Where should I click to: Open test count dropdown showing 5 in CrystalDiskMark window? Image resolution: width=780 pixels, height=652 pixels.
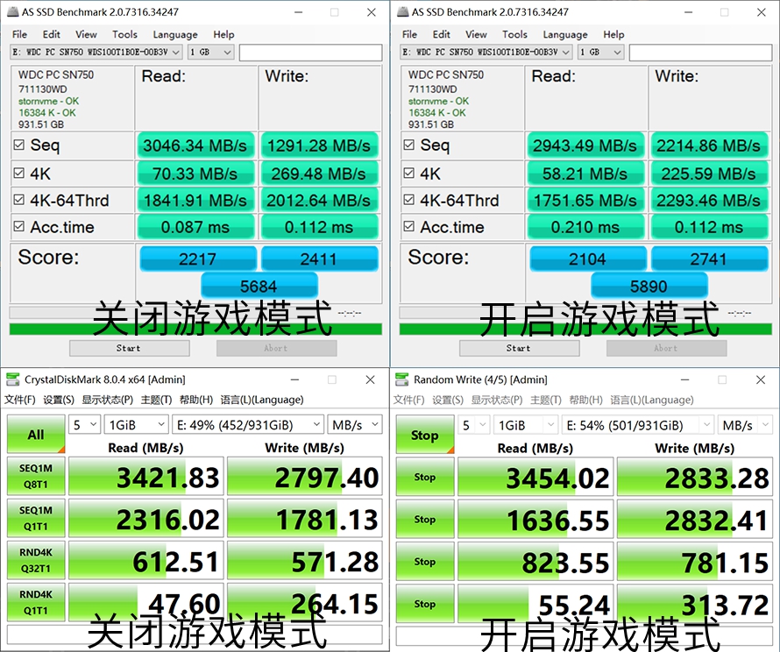click(84, 425)
